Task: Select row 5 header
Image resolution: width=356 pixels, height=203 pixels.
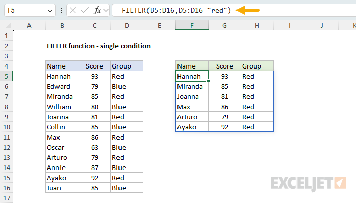Action: click(6, 76)
